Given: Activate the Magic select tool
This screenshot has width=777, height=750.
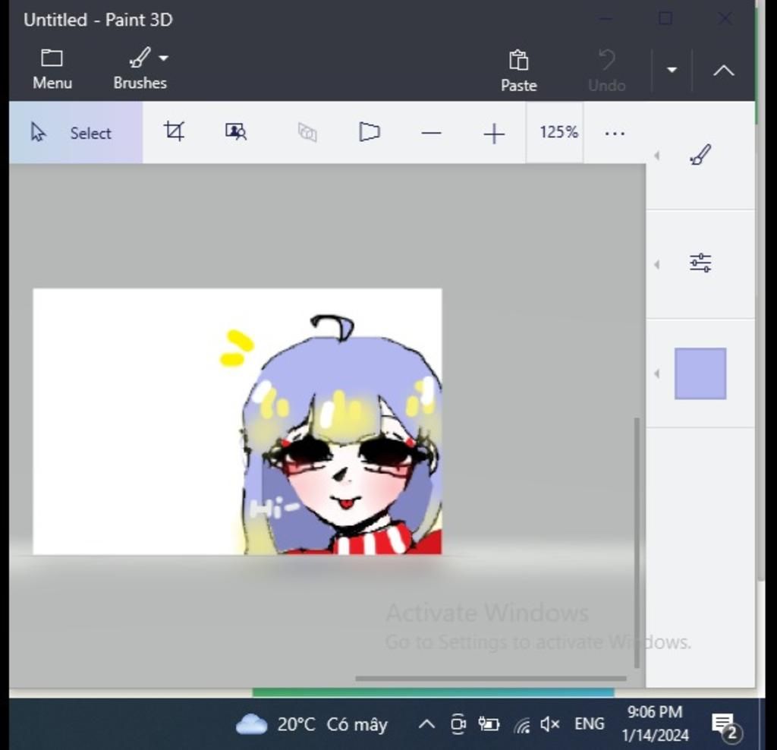Looking at the screenshot, I should [234, 132].
